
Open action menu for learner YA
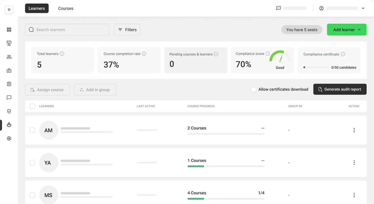pyautogui.click(x=354, y=163)
